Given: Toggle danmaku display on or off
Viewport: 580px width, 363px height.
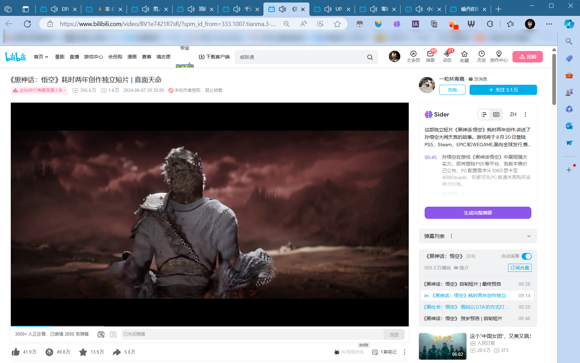Looking at the screenshot, I should 101,334.
